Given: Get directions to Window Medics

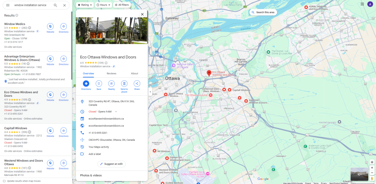Looking at the screenshot, I should [x=64, y=26].
